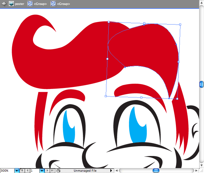This screenshot has width=204, height=173.
Task: Open the status bar options arrow
Action: 111,170
